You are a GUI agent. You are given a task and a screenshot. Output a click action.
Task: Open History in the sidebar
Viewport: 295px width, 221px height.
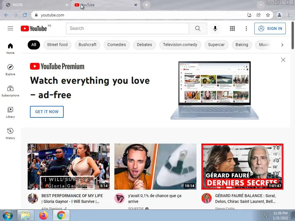[x=10, y=134]
